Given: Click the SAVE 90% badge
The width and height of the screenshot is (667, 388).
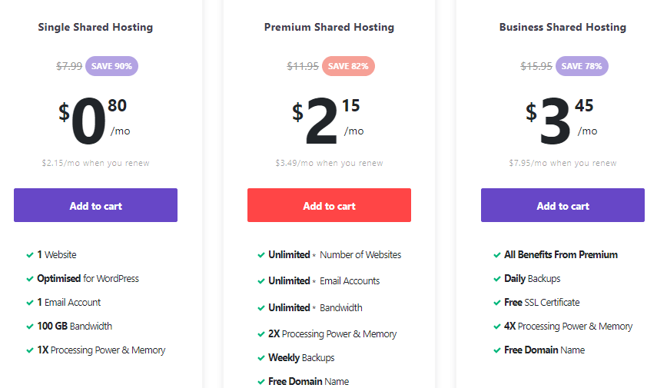Looking at the screenshot, I should tap(111, 66).
